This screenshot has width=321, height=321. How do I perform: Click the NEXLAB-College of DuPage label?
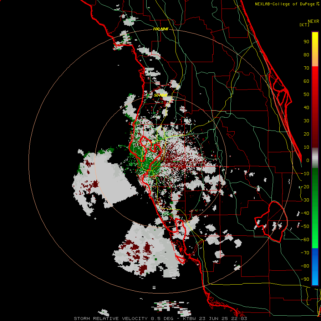click(x=287, y=4)
